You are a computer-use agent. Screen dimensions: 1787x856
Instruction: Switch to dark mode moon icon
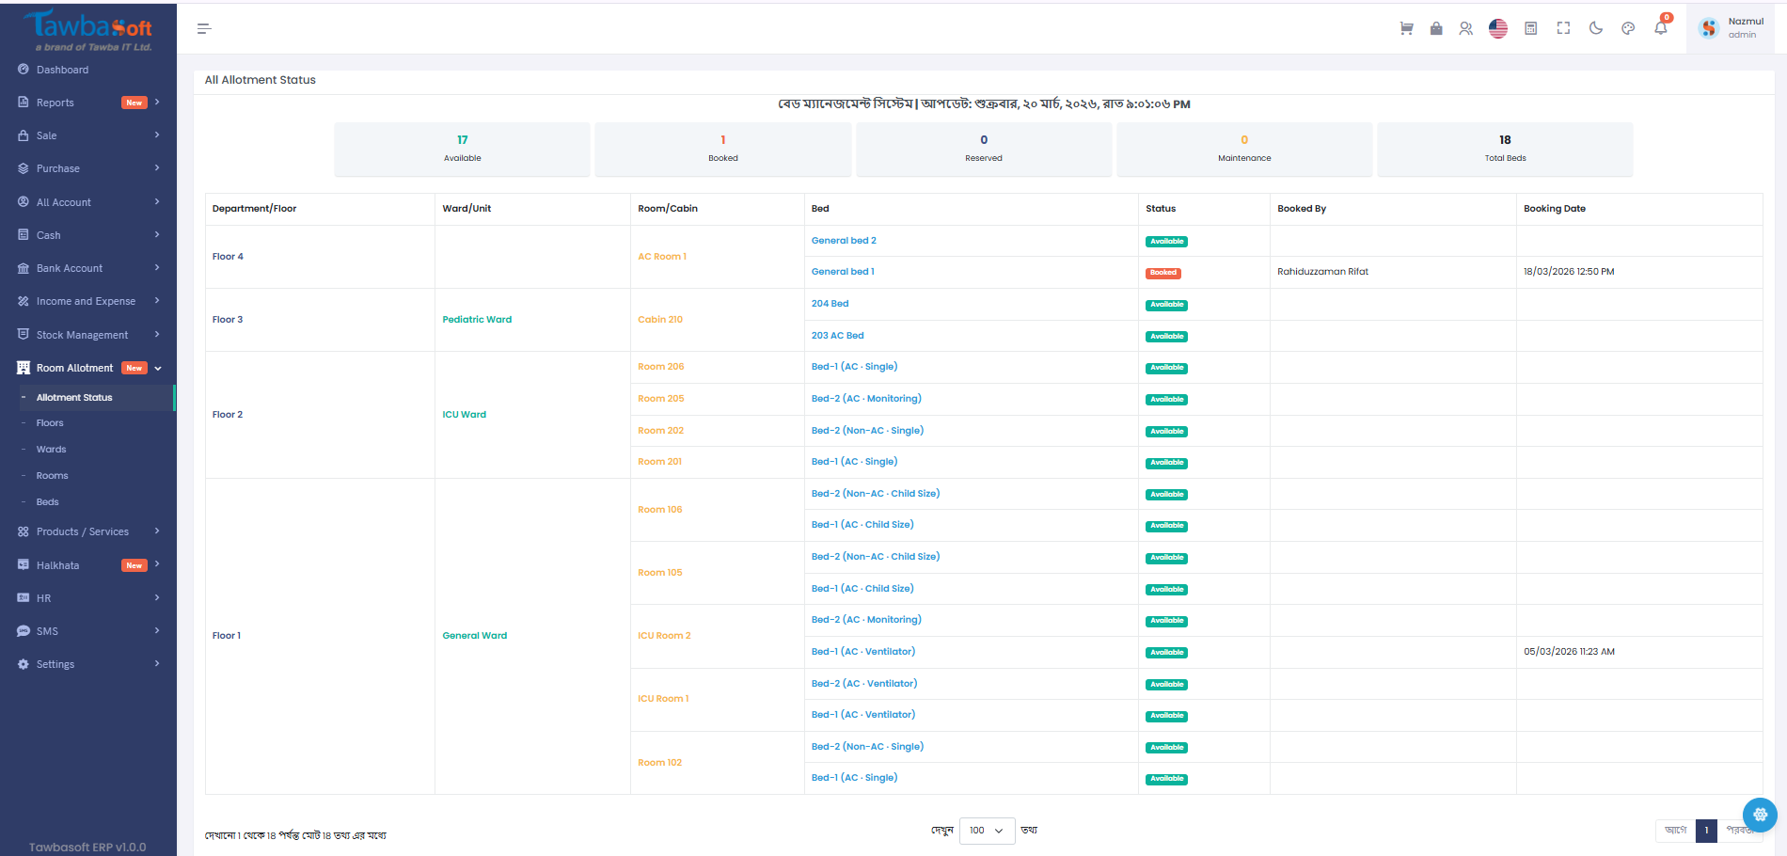pos(1596,28)
